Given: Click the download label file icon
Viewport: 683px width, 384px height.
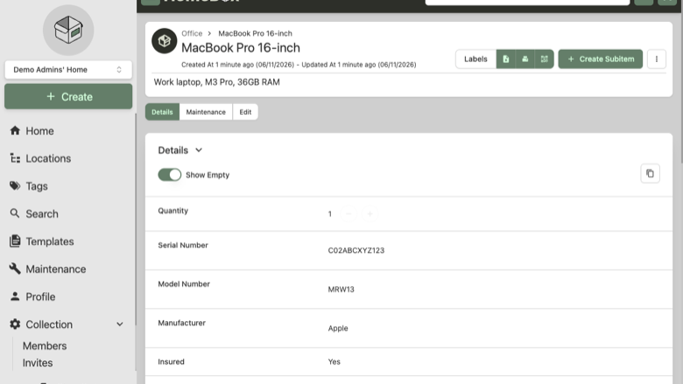Looking at the screenshot, I should (x=506, y=59).
